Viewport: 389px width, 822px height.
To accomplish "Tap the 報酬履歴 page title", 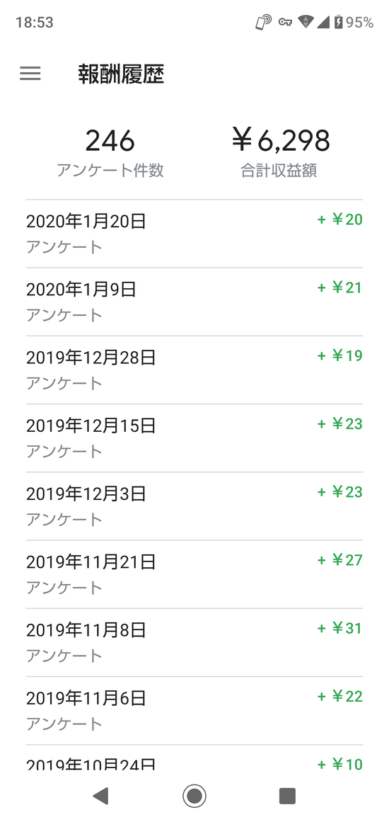I will [122, 74].
